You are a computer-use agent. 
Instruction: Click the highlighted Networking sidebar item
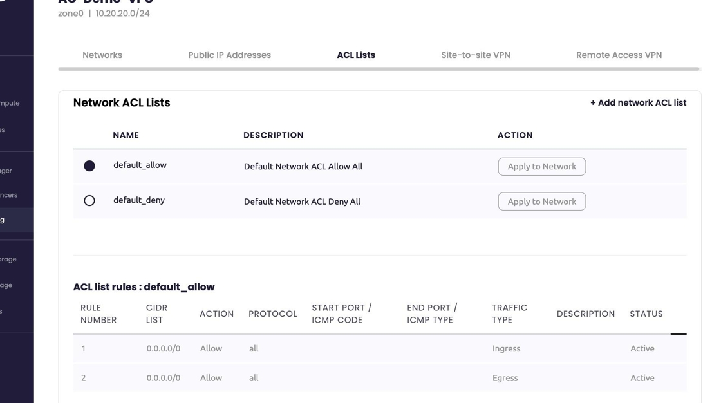coord(13,220)
